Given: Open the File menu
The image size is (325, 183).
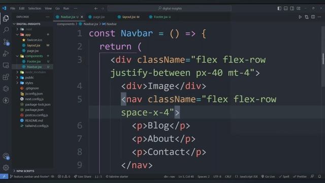Looking at the screenshot, I should 13,9.
